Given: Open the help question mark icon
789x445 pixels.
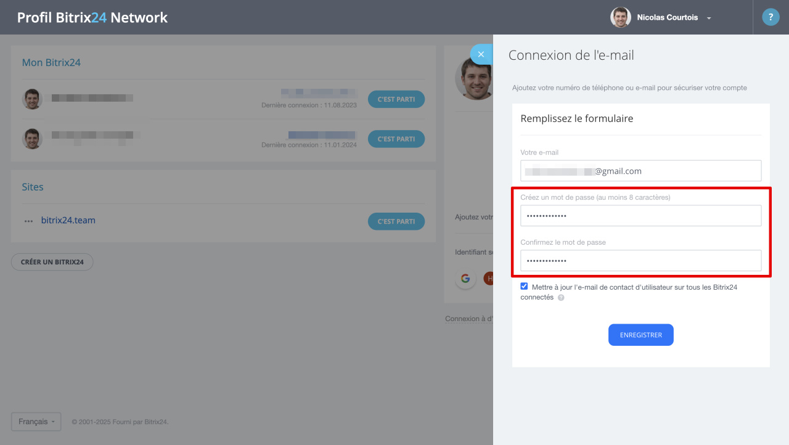Looking at the screenshot, I should (771, 17).
